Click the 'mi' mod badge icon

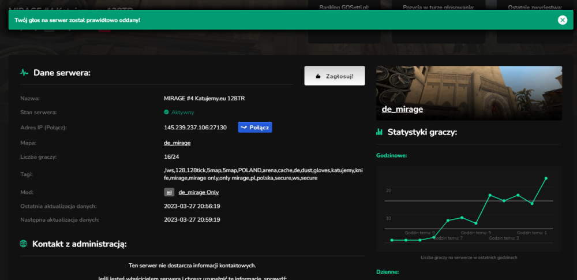(169, 192)
